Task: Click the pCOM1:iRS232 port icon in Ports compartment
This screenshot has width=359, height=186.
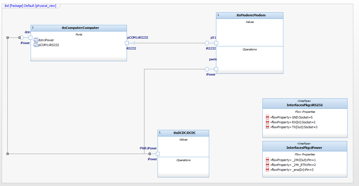Action: (x=36, y=45)
